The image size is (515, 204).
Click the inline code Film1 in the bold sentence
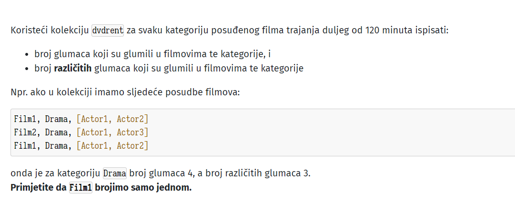(x=81, y=188)
